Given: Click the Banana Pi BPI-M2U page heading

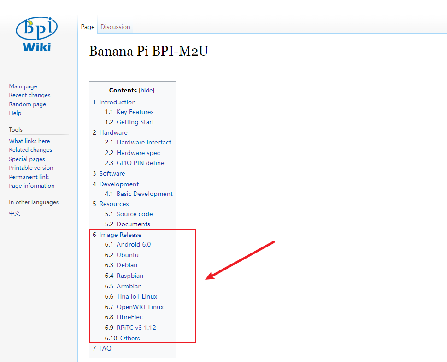Looking at the screenshot, I should pyautogui.click(x=148, y=51).
